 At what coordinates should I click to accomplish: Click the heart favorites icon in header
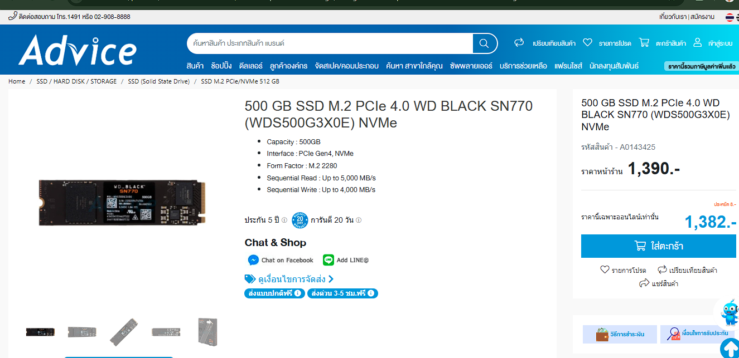587,42
